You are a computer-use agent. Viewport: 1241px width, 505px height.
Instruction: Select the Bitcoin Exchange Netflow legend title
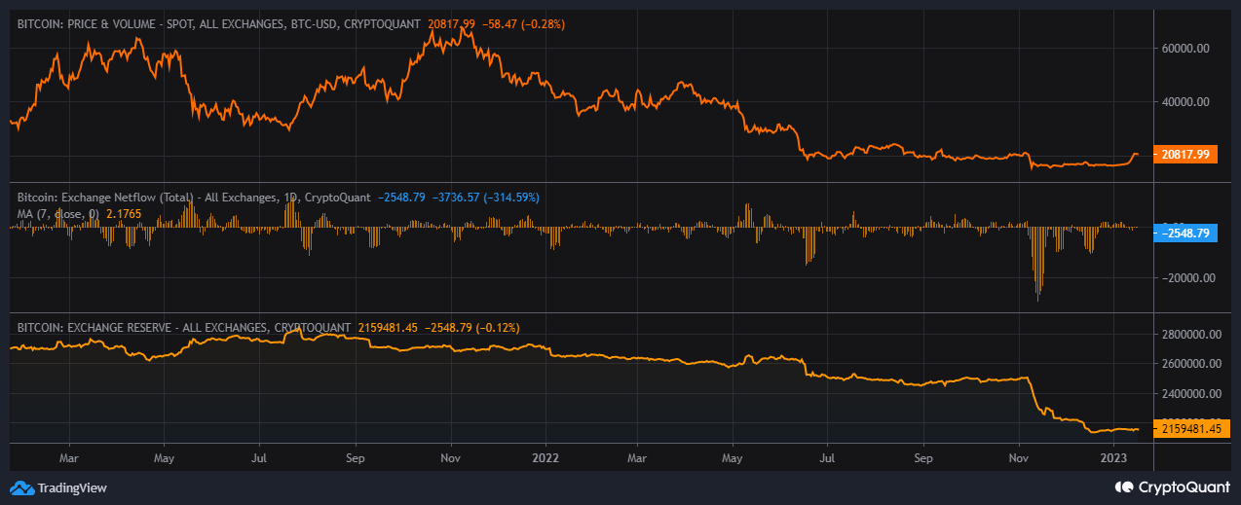coord(194,197)
